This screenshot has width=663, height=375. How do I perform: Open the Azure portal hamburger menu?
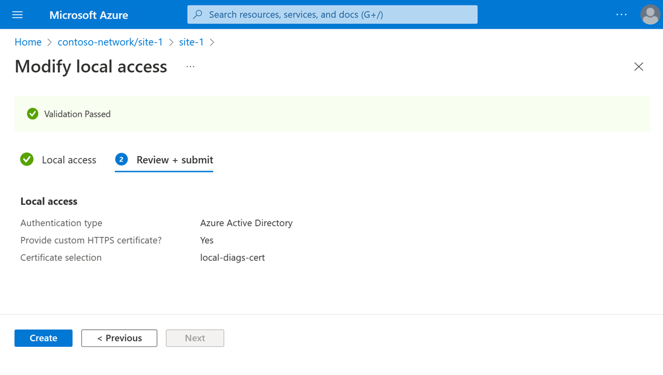click(x=18, y=14)
